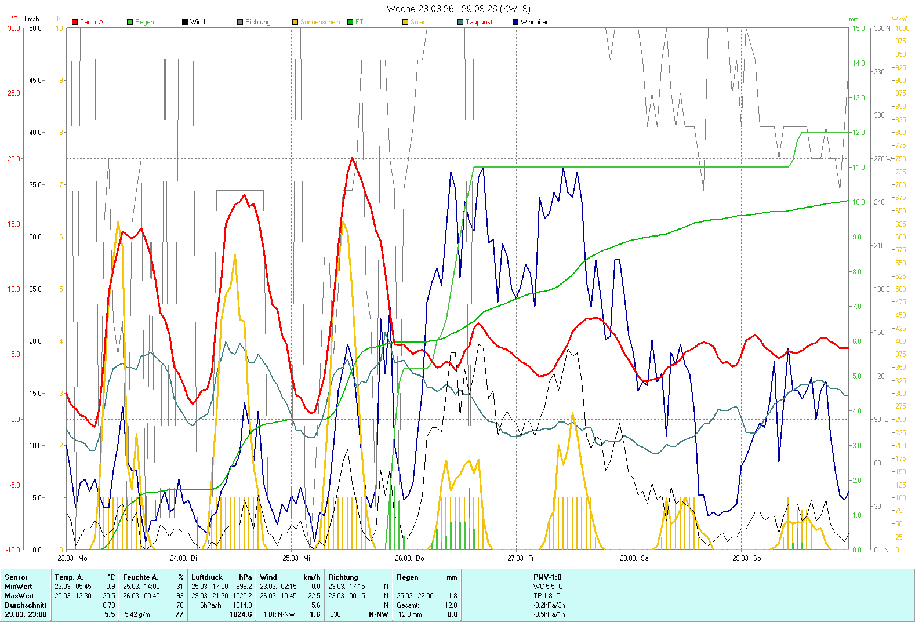Click the MaxWert row label
This screenshot has width=915, height=622.
(x=19, y=596)
